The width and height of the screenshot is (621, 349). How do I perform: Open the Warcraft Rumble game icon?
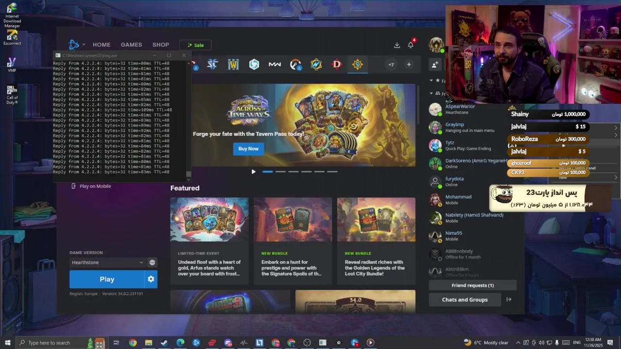[316, 64]
